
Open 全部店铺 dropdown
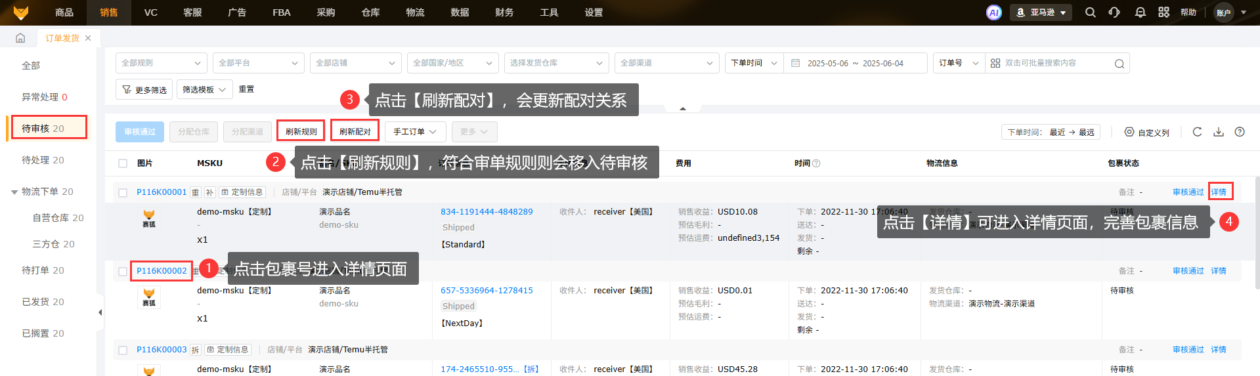[x=356, y=63]
